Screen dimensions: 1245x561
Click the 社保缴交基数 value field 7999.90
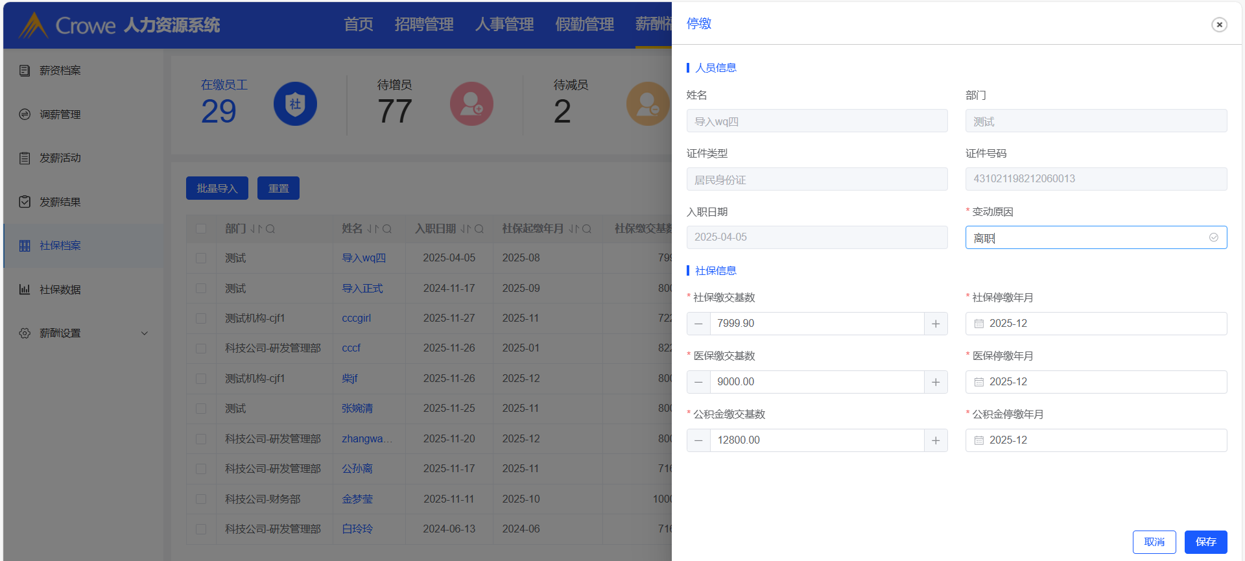tap(817, 324)
